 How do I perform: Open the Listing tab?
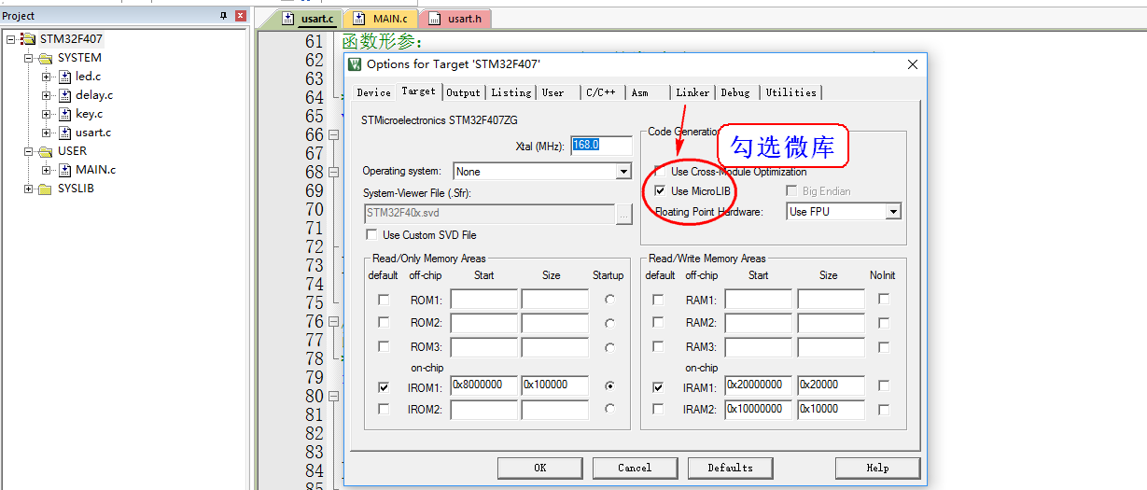click(x=511, y=92)
